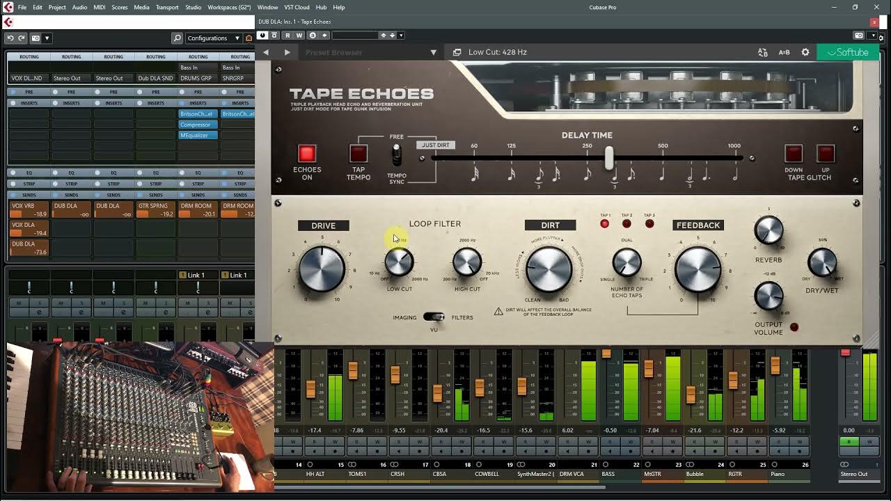Click the Stereo Out channel fader
The image size is (891, 501).
point(845,352)
